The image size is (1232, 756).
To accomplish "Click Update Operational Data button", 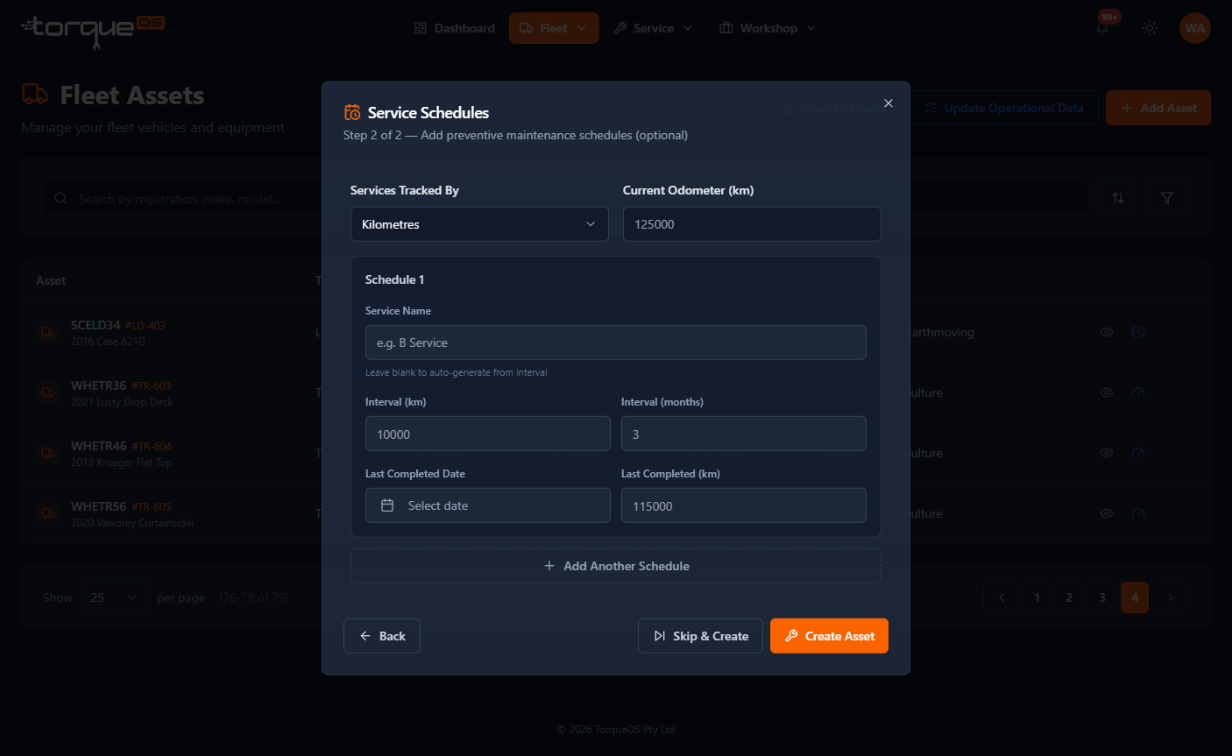I will click(1004, 108).
